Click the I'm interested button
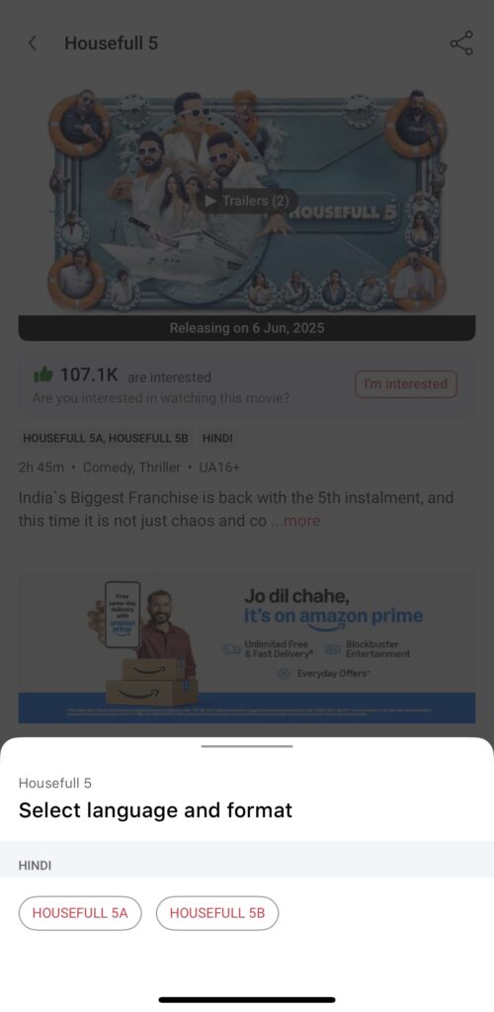 406,384
